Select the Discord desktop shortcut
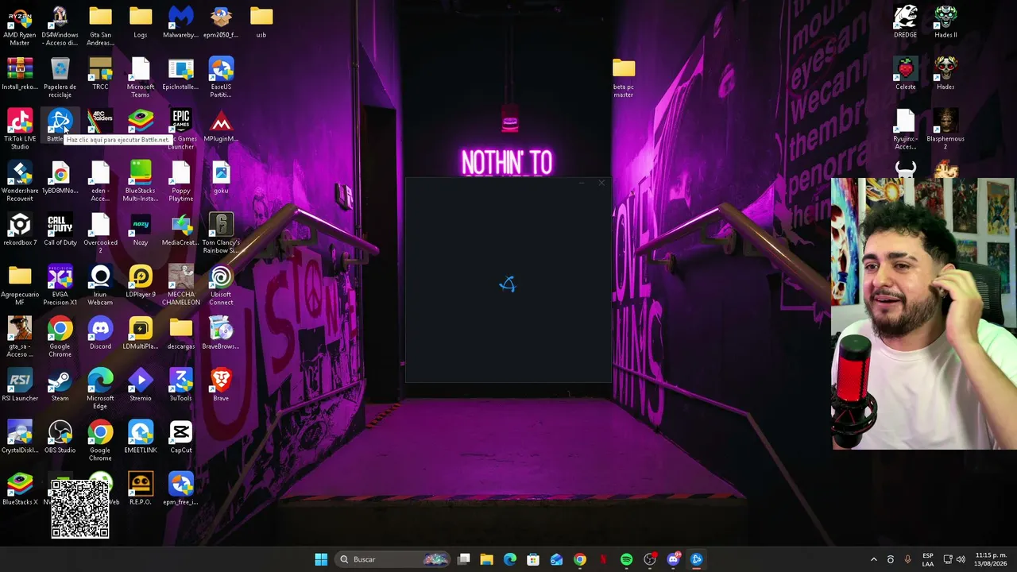The image size is (1017, 572). pyautogui.click(x=100, y=333)
